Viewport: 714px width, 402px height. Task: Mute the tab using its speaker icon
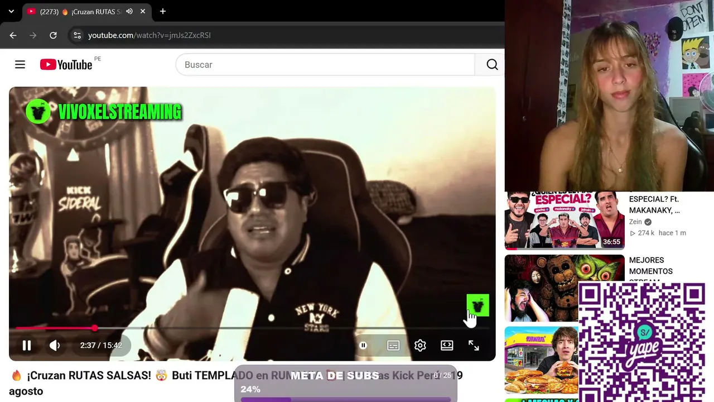click(129, 11)
